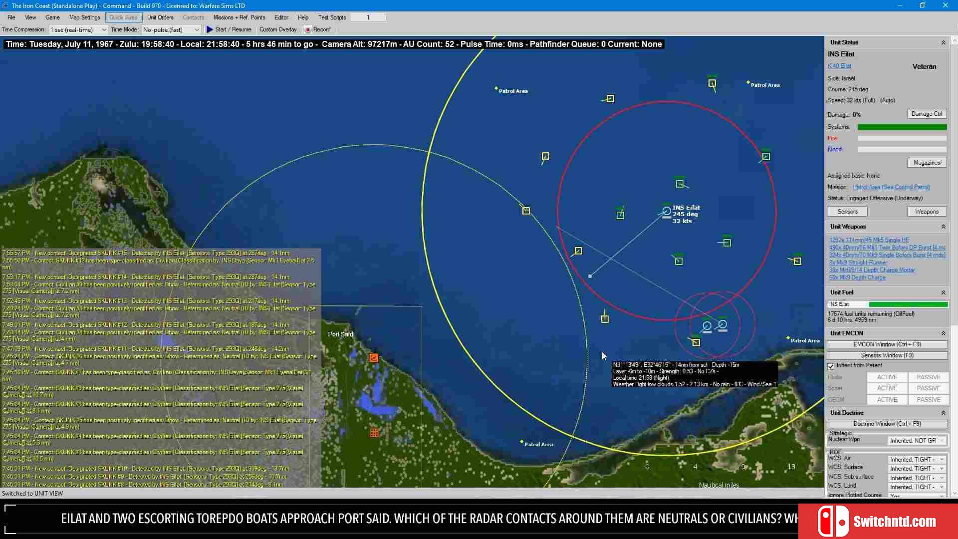The width and height of the screenshot is (958, 539).
Task: Select the topmost contact marker near top-right Patrol Area
Action: tap(712, 83)
